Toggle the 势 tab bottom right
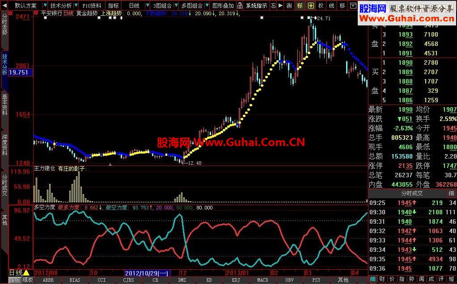Viewport: 457px width, 284px height. point(411,280)
